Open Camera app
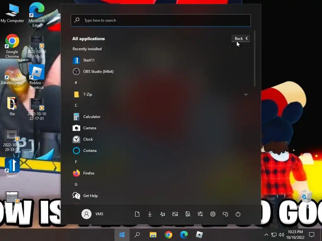The height and width of the screenshot is (241, 322). point(160,128)
